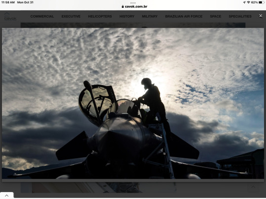Open the cavok site logo
Screen dimensions: 266x199
pos(10,16)
